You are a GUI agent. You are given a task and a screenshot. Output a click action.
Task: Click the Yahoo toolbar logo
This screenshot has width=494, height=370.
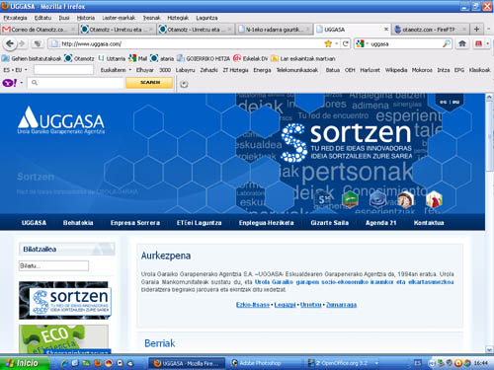pyautogui.click(x=10, y=83)
